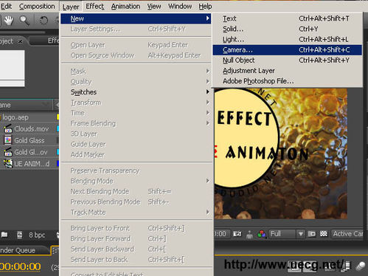Toggle the transparency grid checkerboard icon
The width and height of the screenshot is (368, 276).
click(324, 234)
